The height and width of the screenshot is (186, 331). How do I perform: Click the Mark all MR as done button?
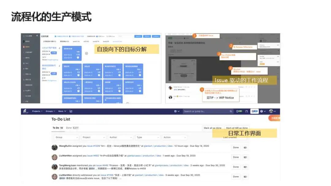237,128
